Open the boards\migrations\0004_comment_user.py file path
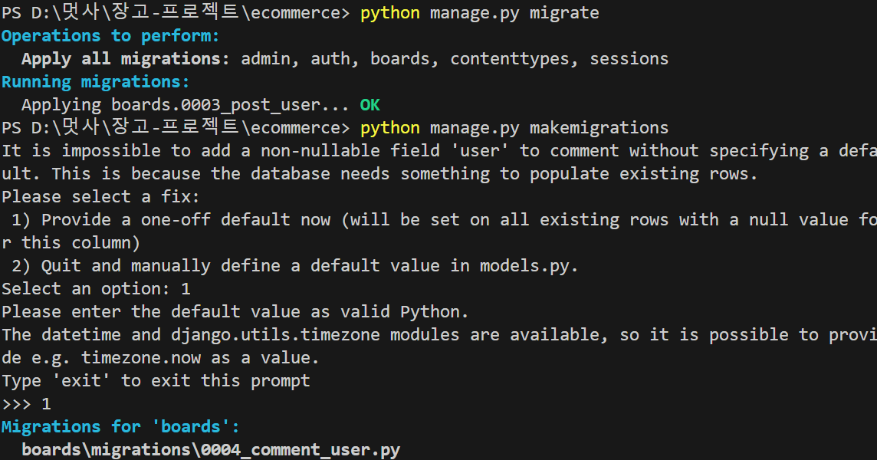The width and height of the screenshot is (877, 460). 211,450
